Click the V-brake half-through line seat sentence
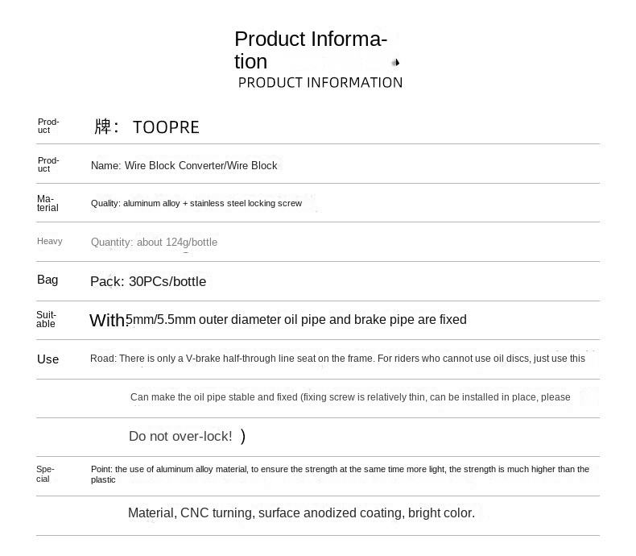The image size is (636, 556). coord(337,359)
